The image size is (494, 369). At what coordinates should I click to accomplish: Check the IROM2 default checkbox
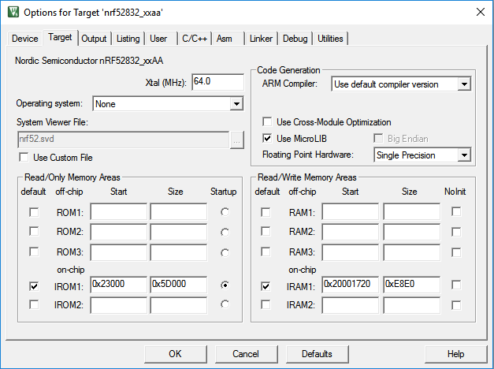click(x=34, y=304)
